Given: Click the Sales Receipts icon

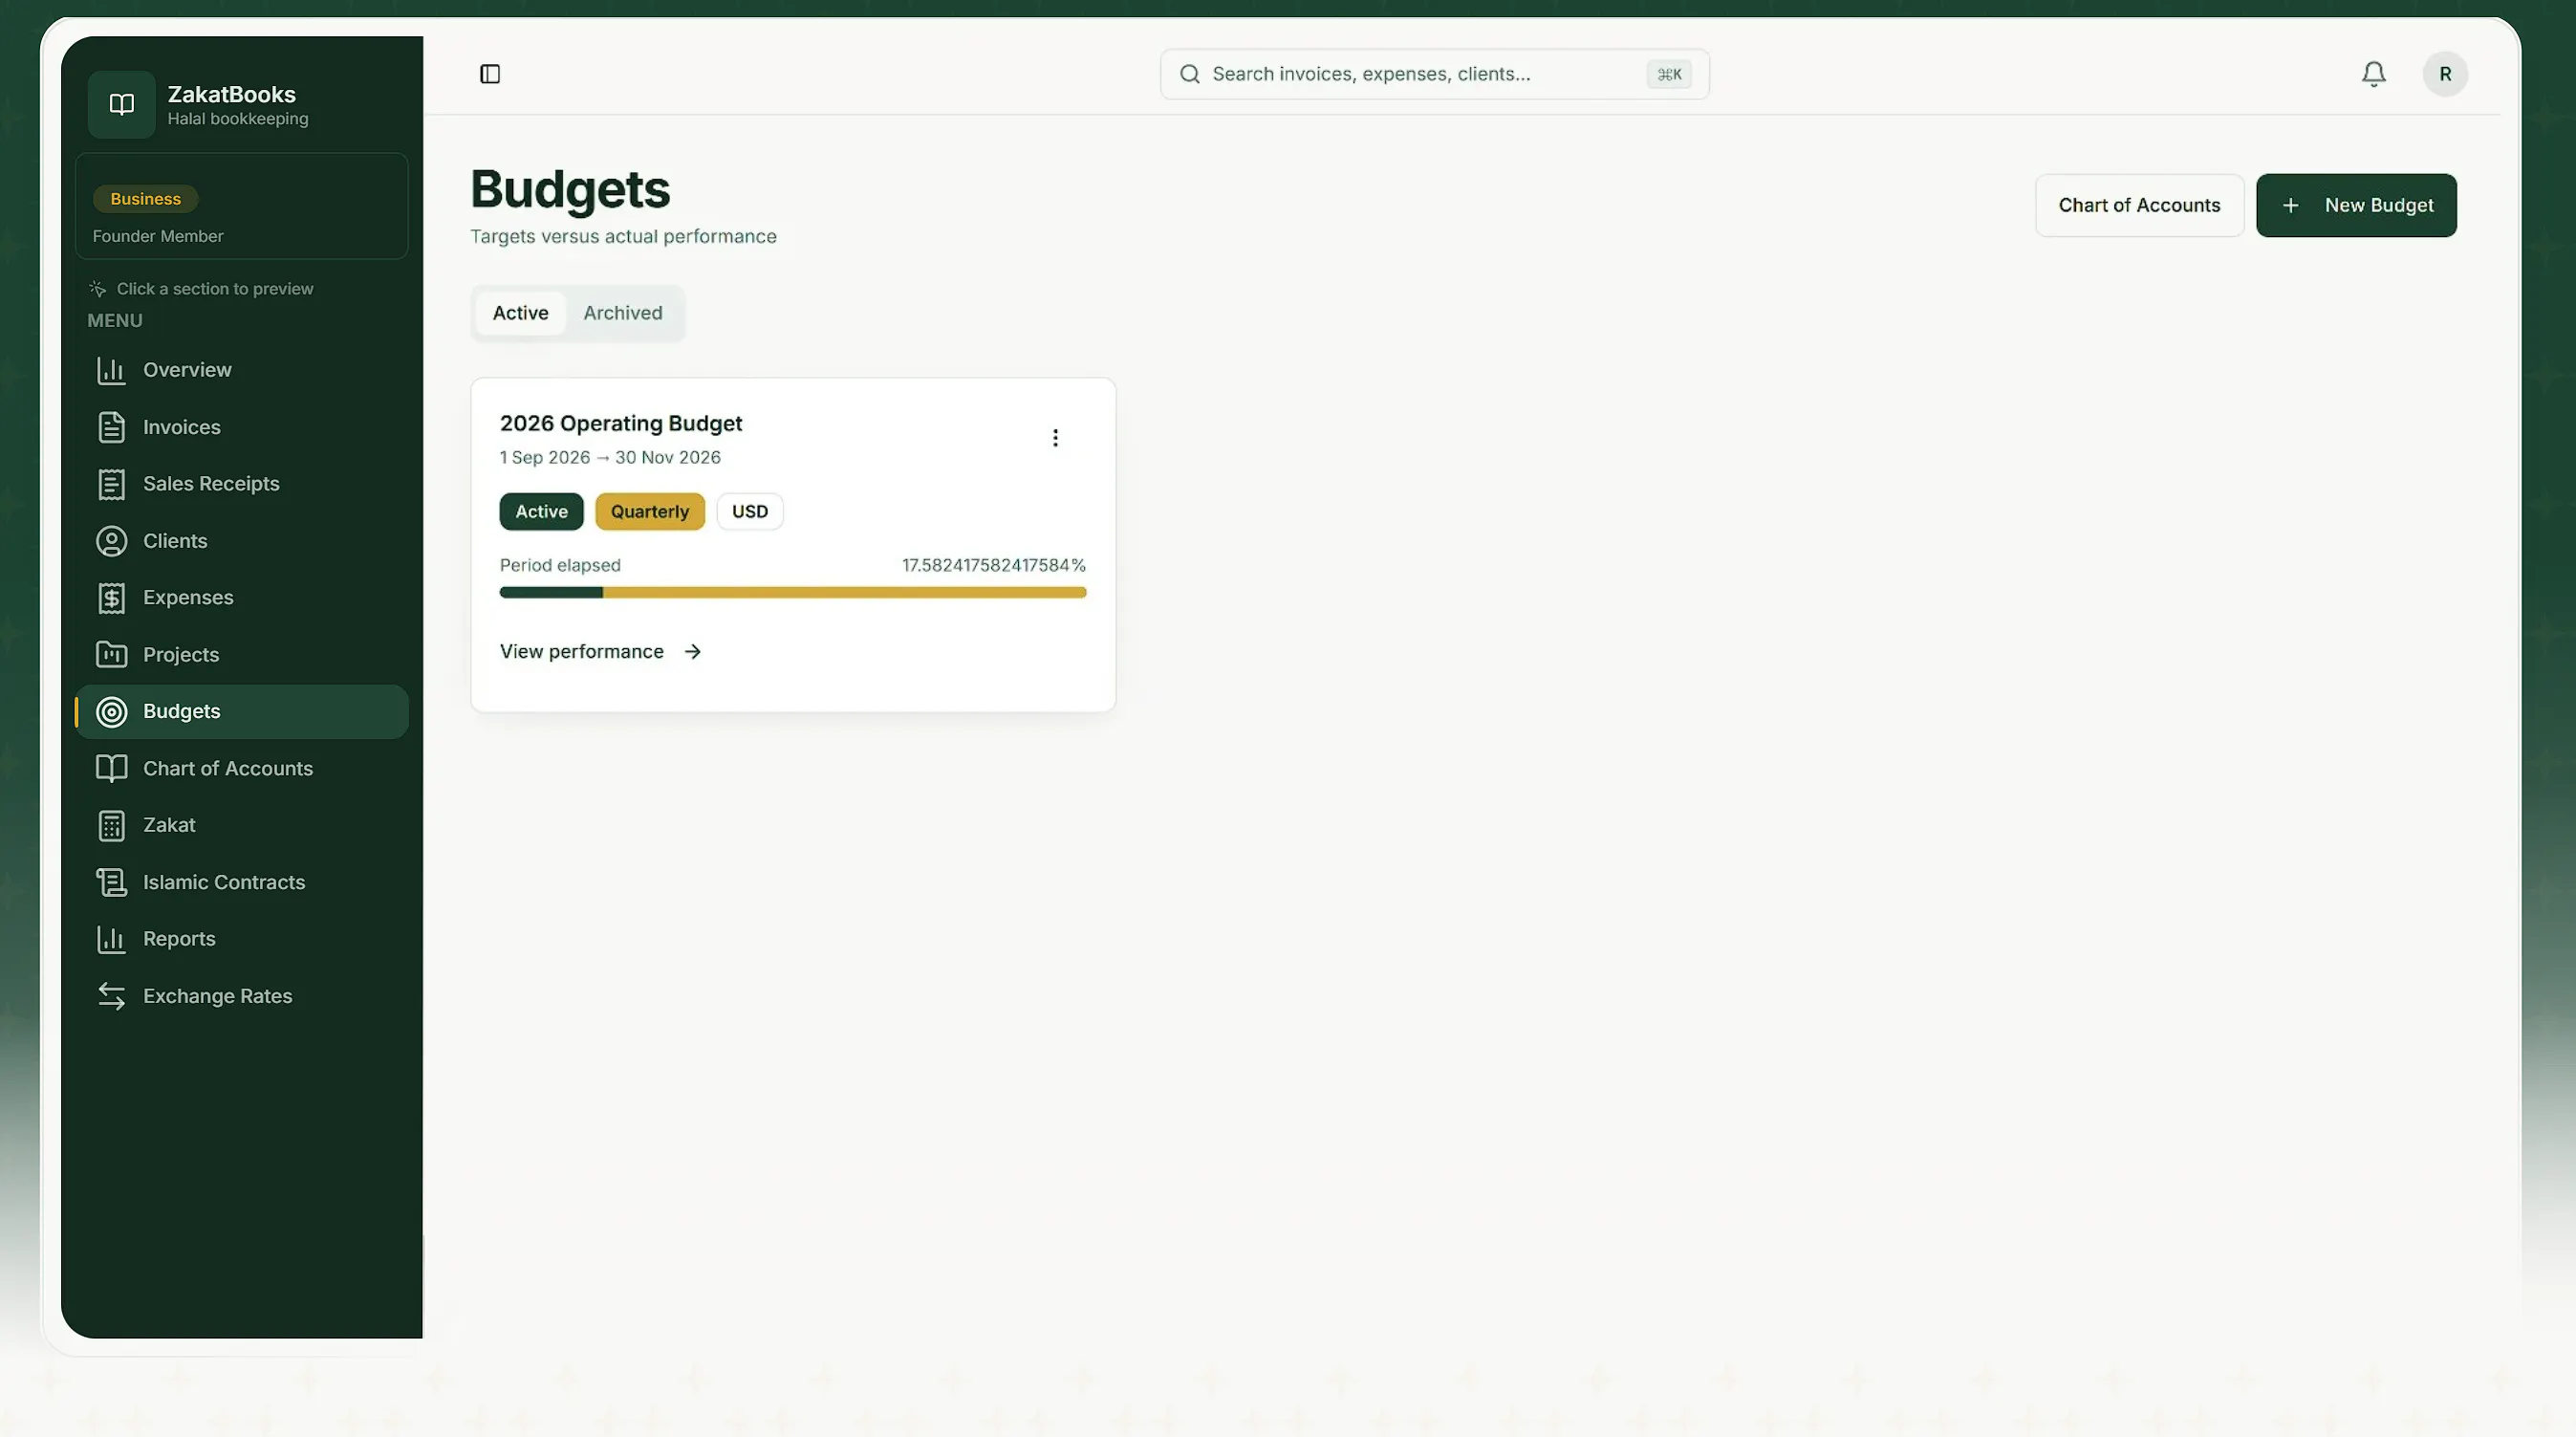Looking at the screenshot, I should pos(111,484).
